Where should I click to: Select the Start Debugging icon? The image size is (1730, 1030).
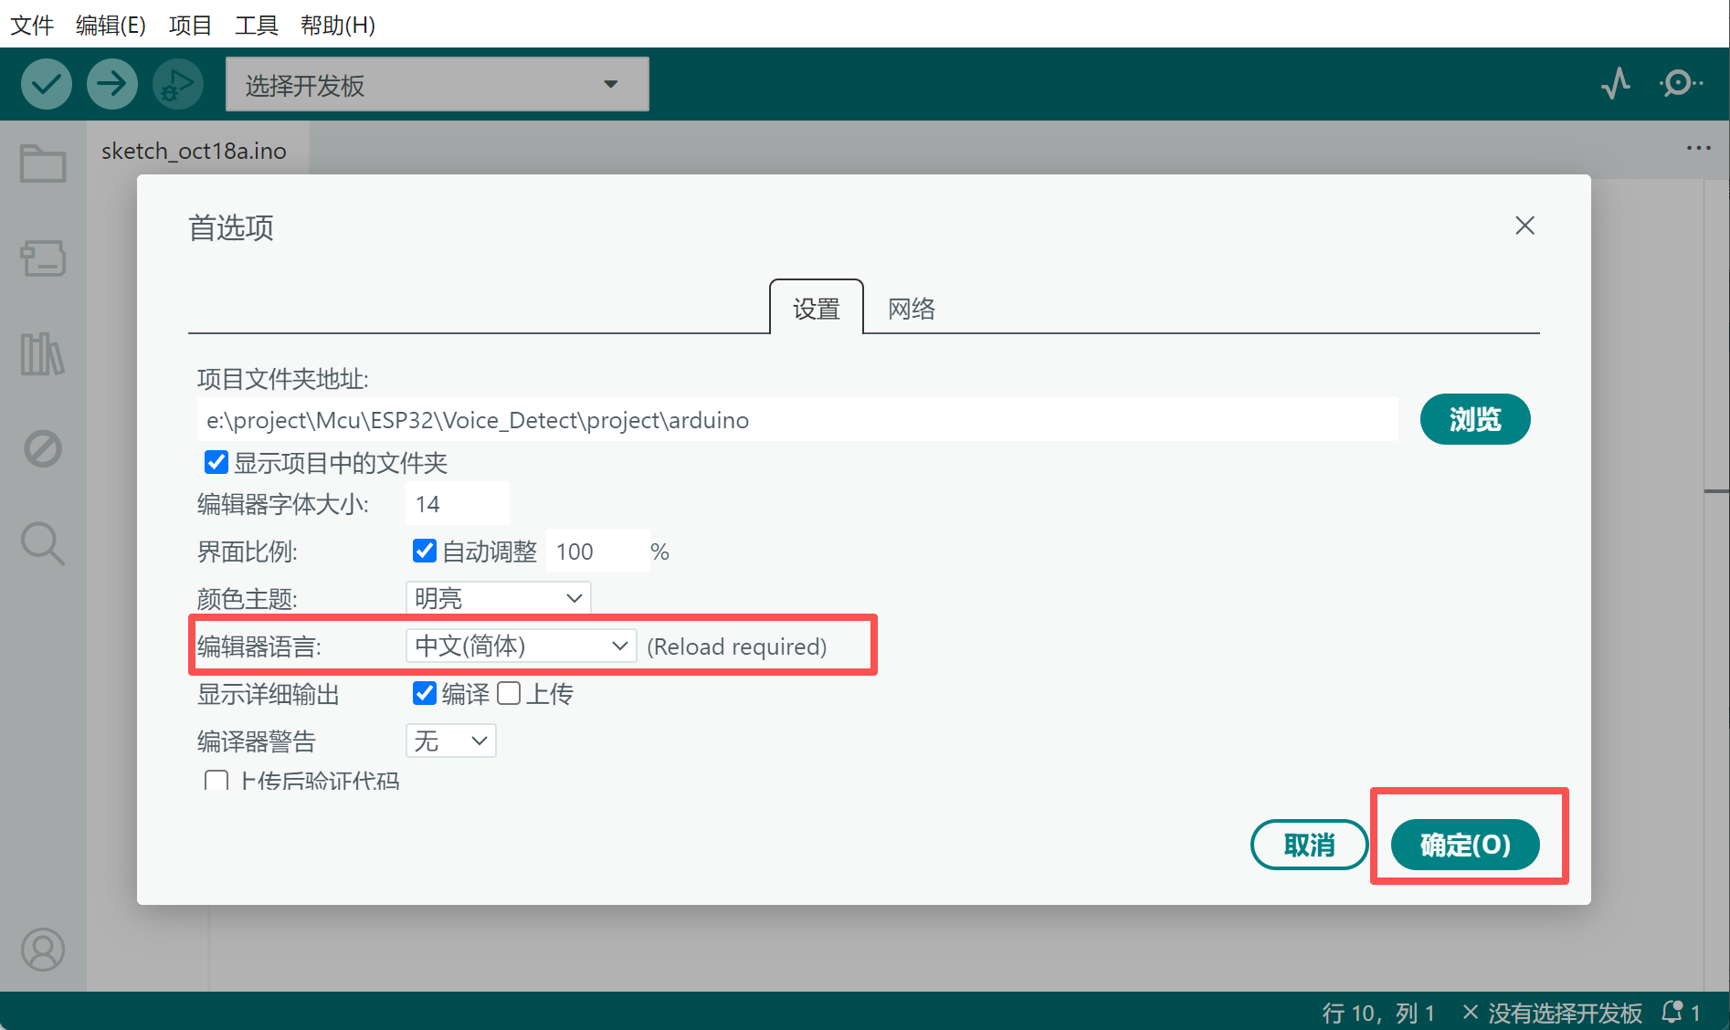tap(177, 83)
